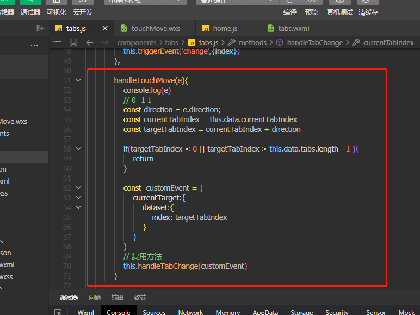Image resolution: width=420 pixels, height=315 pixels.
Task: Select the 问题 panel tab
Action: 95,298
